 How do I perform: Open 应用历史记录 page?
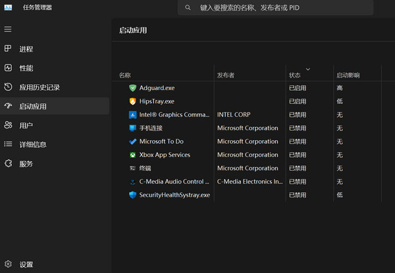coord(55,87)
